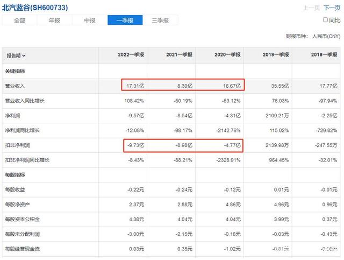This screenshot has width=344, height=260.
Task: Click the 扣非净利润 row label
Action: (x=17, y=145)
